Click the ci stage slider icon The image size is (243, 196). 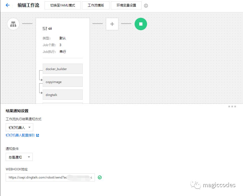(x=45, y=28)
